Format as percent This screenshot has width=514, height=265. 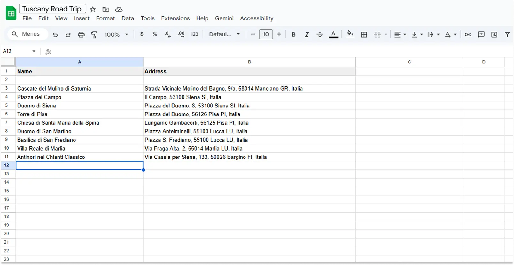coord(155,34)
